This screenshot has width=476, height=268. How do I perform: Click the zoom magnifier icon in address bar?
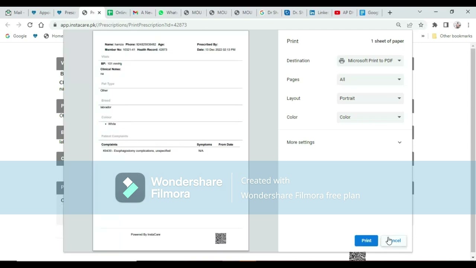pyautogui.click(x=399, y=25)
